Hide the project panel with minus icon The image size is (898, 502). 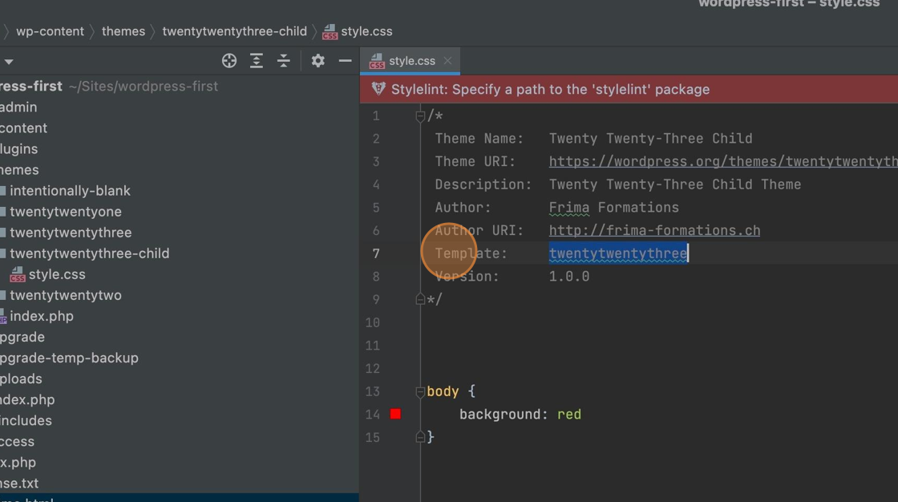pos(346,61)
